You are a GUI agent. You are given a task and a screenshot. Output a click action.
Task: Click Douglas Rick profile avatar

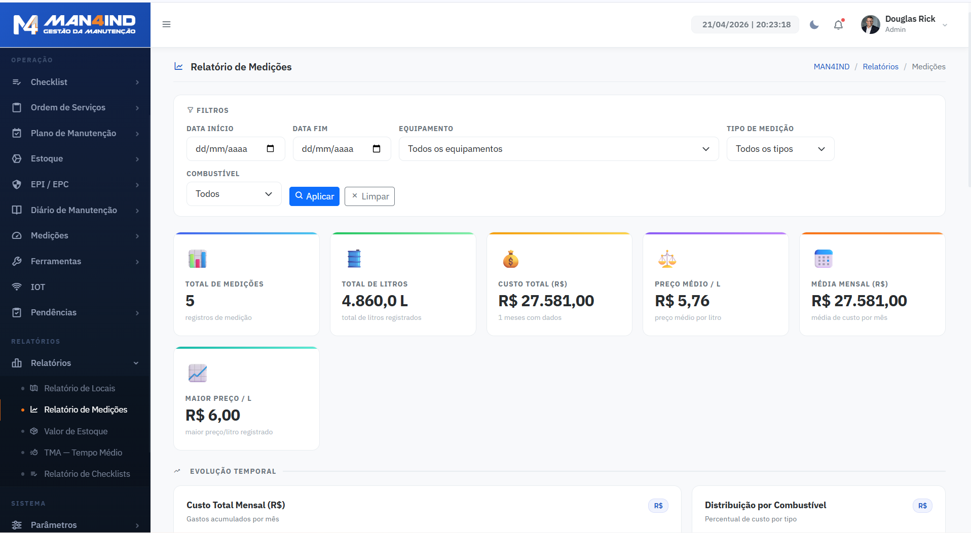point(870,24)
